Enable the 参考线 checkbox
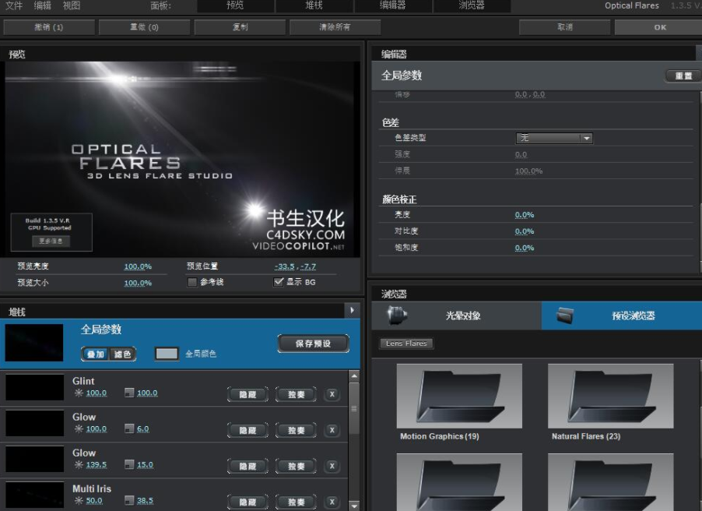This screenshot has height=511, width=702. [x=192, y=282]
